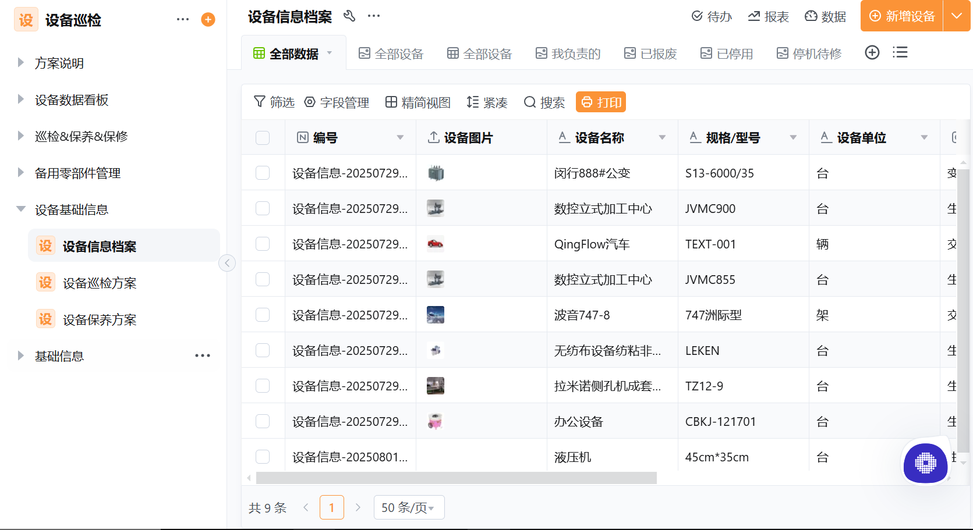Open the 全部数据 view dropdown
The image size is (973, 530).
pos(330,52)
